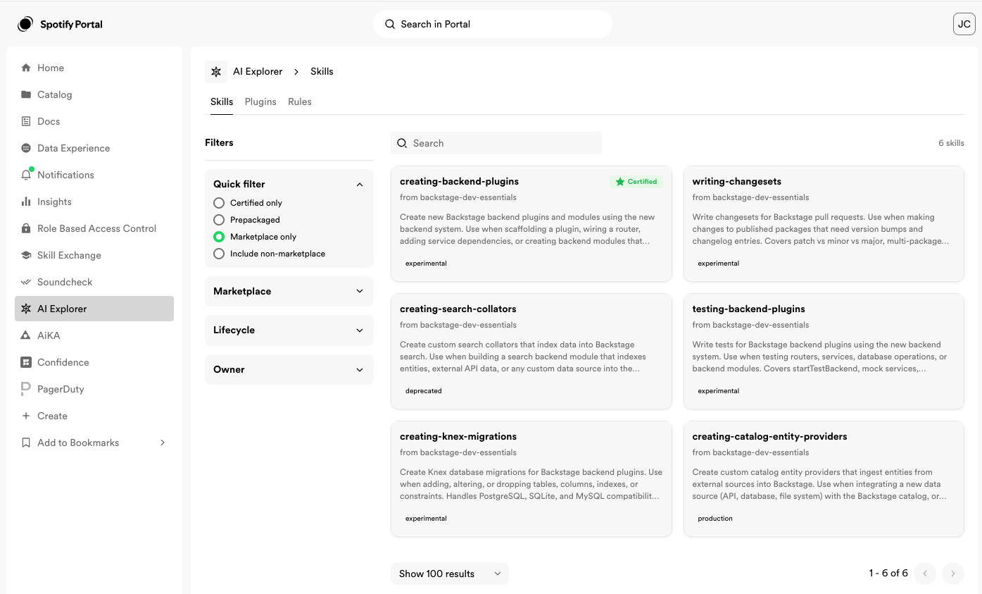Click the skills Search input field

pos(496,143)
